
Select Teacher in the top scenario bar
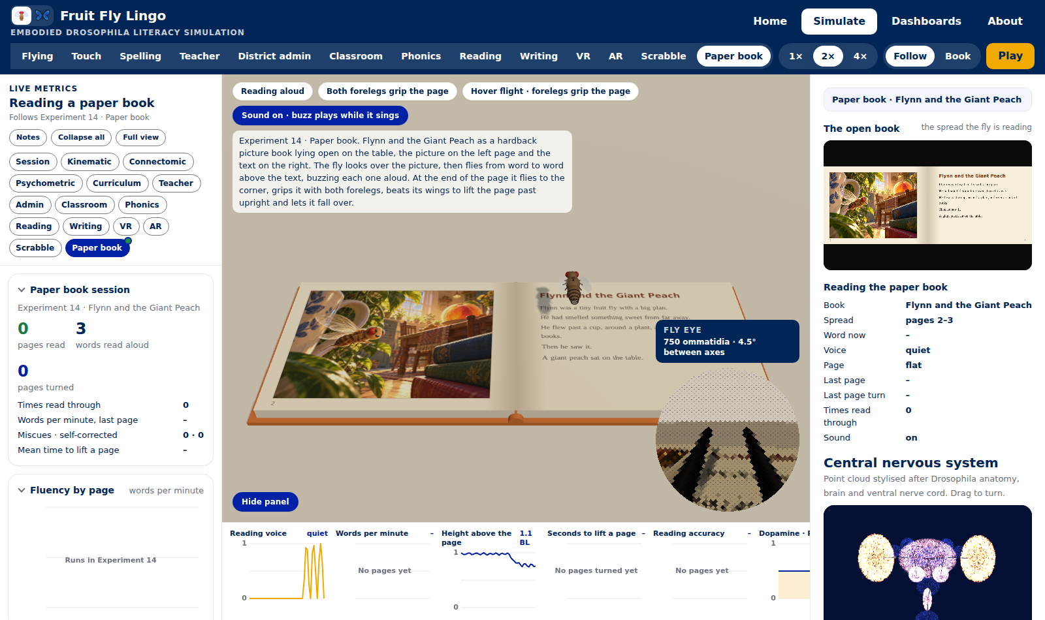(200, 56)
